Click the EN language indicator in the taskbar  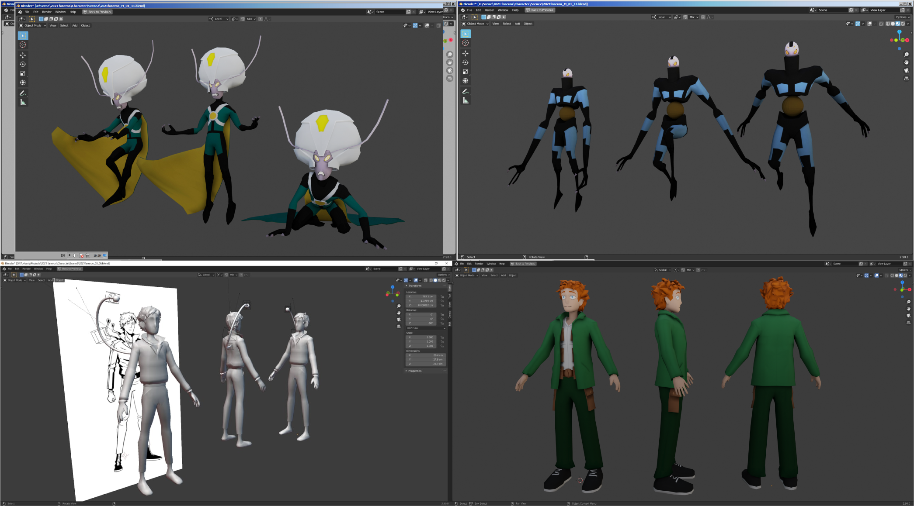63,255
